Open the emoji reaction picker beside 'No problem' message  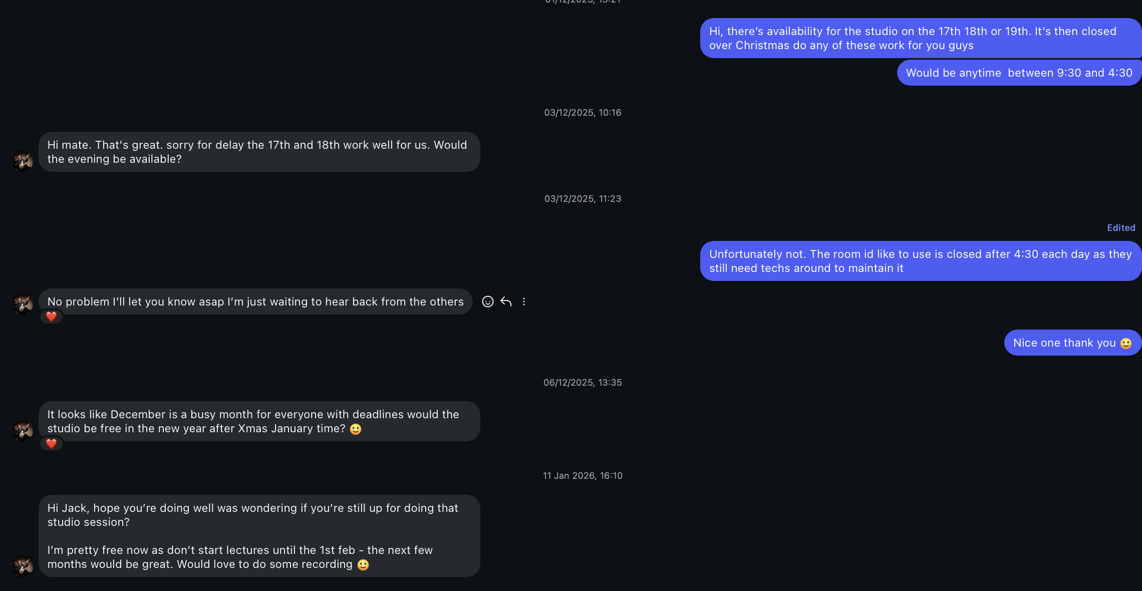coord(487,302)
